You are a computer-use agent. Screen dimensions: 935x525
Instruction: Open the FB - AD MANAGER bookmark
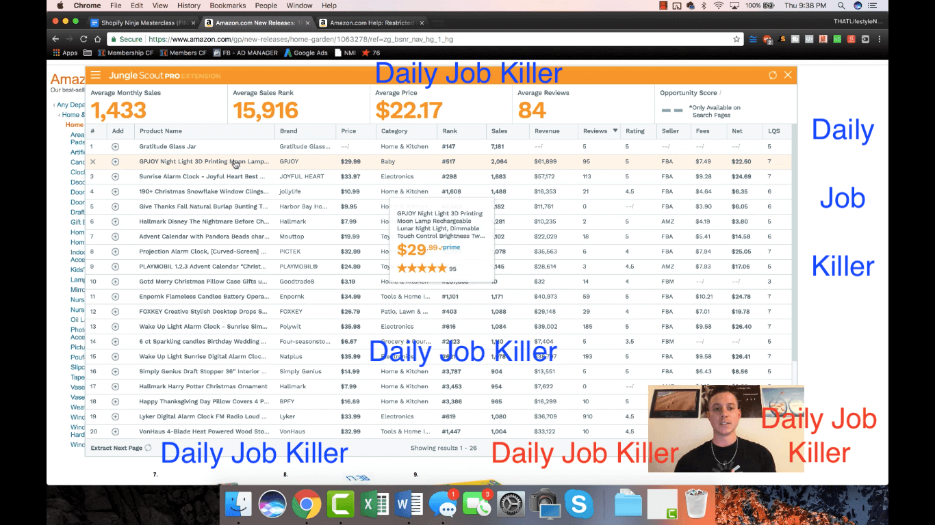245,53
